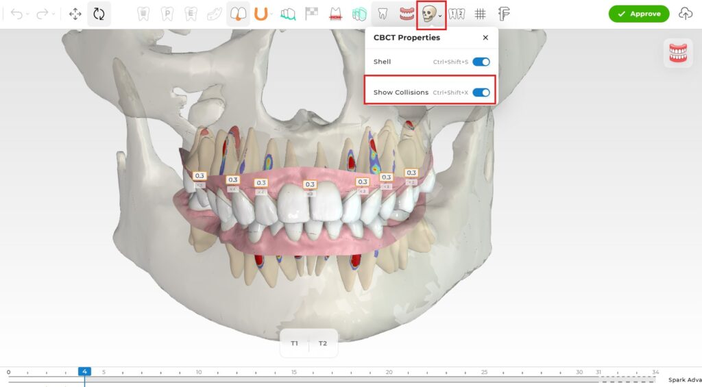
Task: Open the dropdown arrow beside skull icon
Action: (440, 15)
